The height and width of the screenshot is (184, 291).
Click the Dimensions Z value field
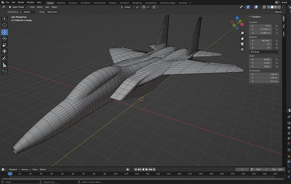[x=264, y=81]
